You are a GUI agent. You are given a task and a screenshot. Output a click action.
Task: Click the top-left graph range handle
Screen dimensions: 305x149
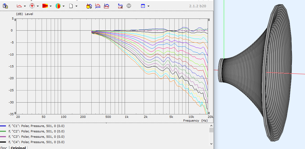pos(15,20)
